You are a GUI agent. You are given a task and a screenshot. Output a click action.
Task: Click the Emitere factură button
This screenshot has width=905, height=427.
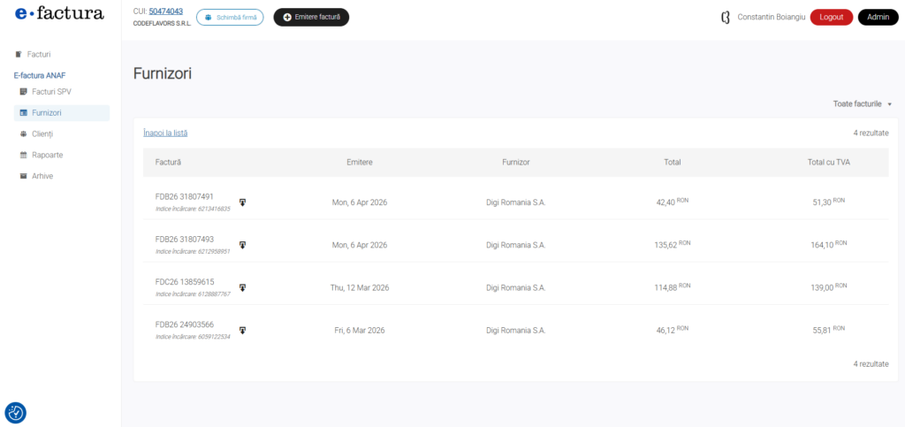tap(311, 17)
